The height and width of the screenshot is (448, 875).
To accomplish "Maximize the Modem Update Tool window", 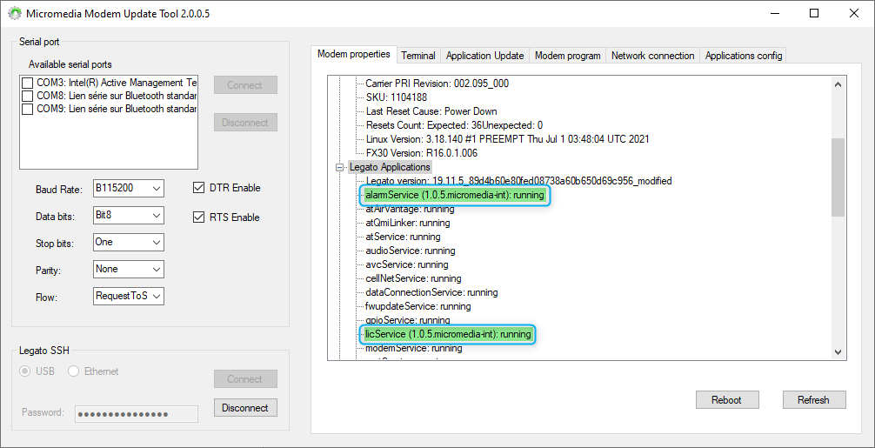I will (x=814, y=13).
